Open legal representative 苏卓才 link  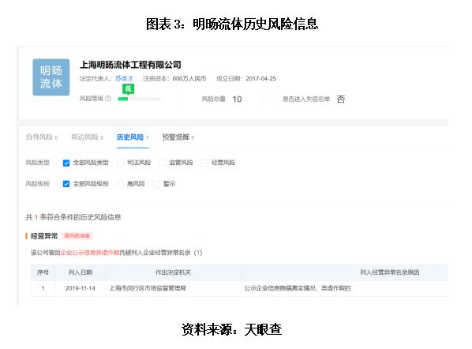124,79
